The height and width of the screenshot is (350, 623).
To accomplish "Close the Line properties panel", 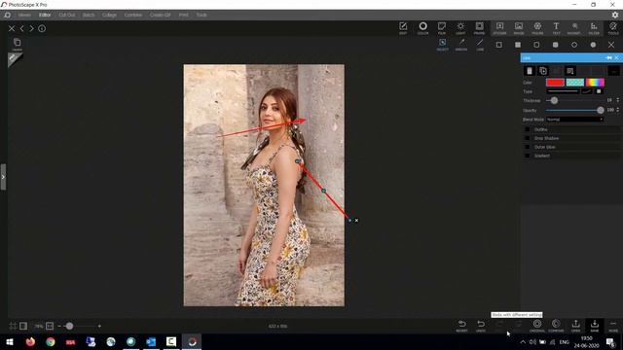I will tap(616, 58).
